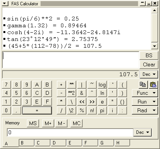Screen dimensions: 160x149
Task: Click the colon key
Action: tap(122, 110)
